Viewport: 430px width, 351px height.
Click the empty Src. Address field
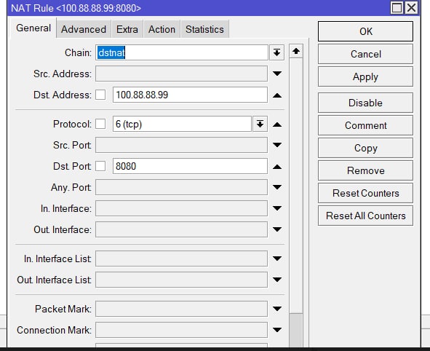click(182, 74)
